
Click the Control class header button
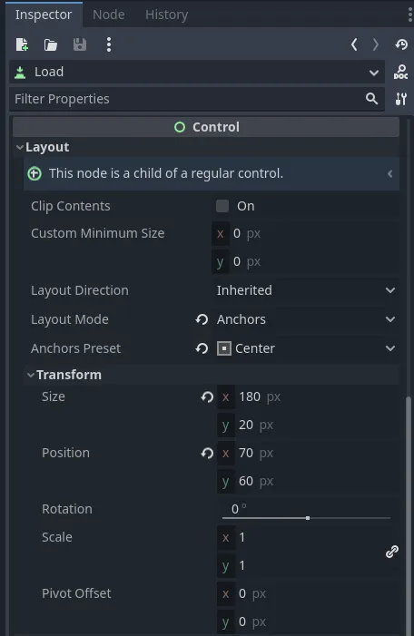206,127
